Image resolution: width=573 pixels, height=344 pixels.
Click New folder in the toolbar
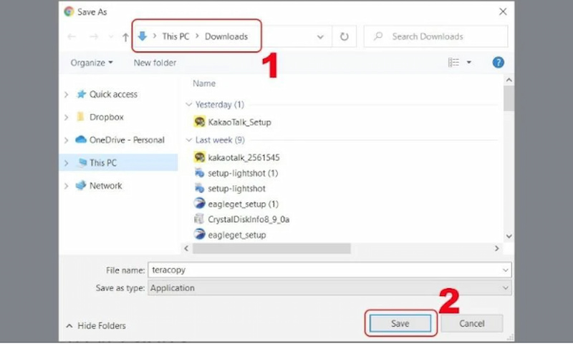pyautogui.click(x=155, y=63)
